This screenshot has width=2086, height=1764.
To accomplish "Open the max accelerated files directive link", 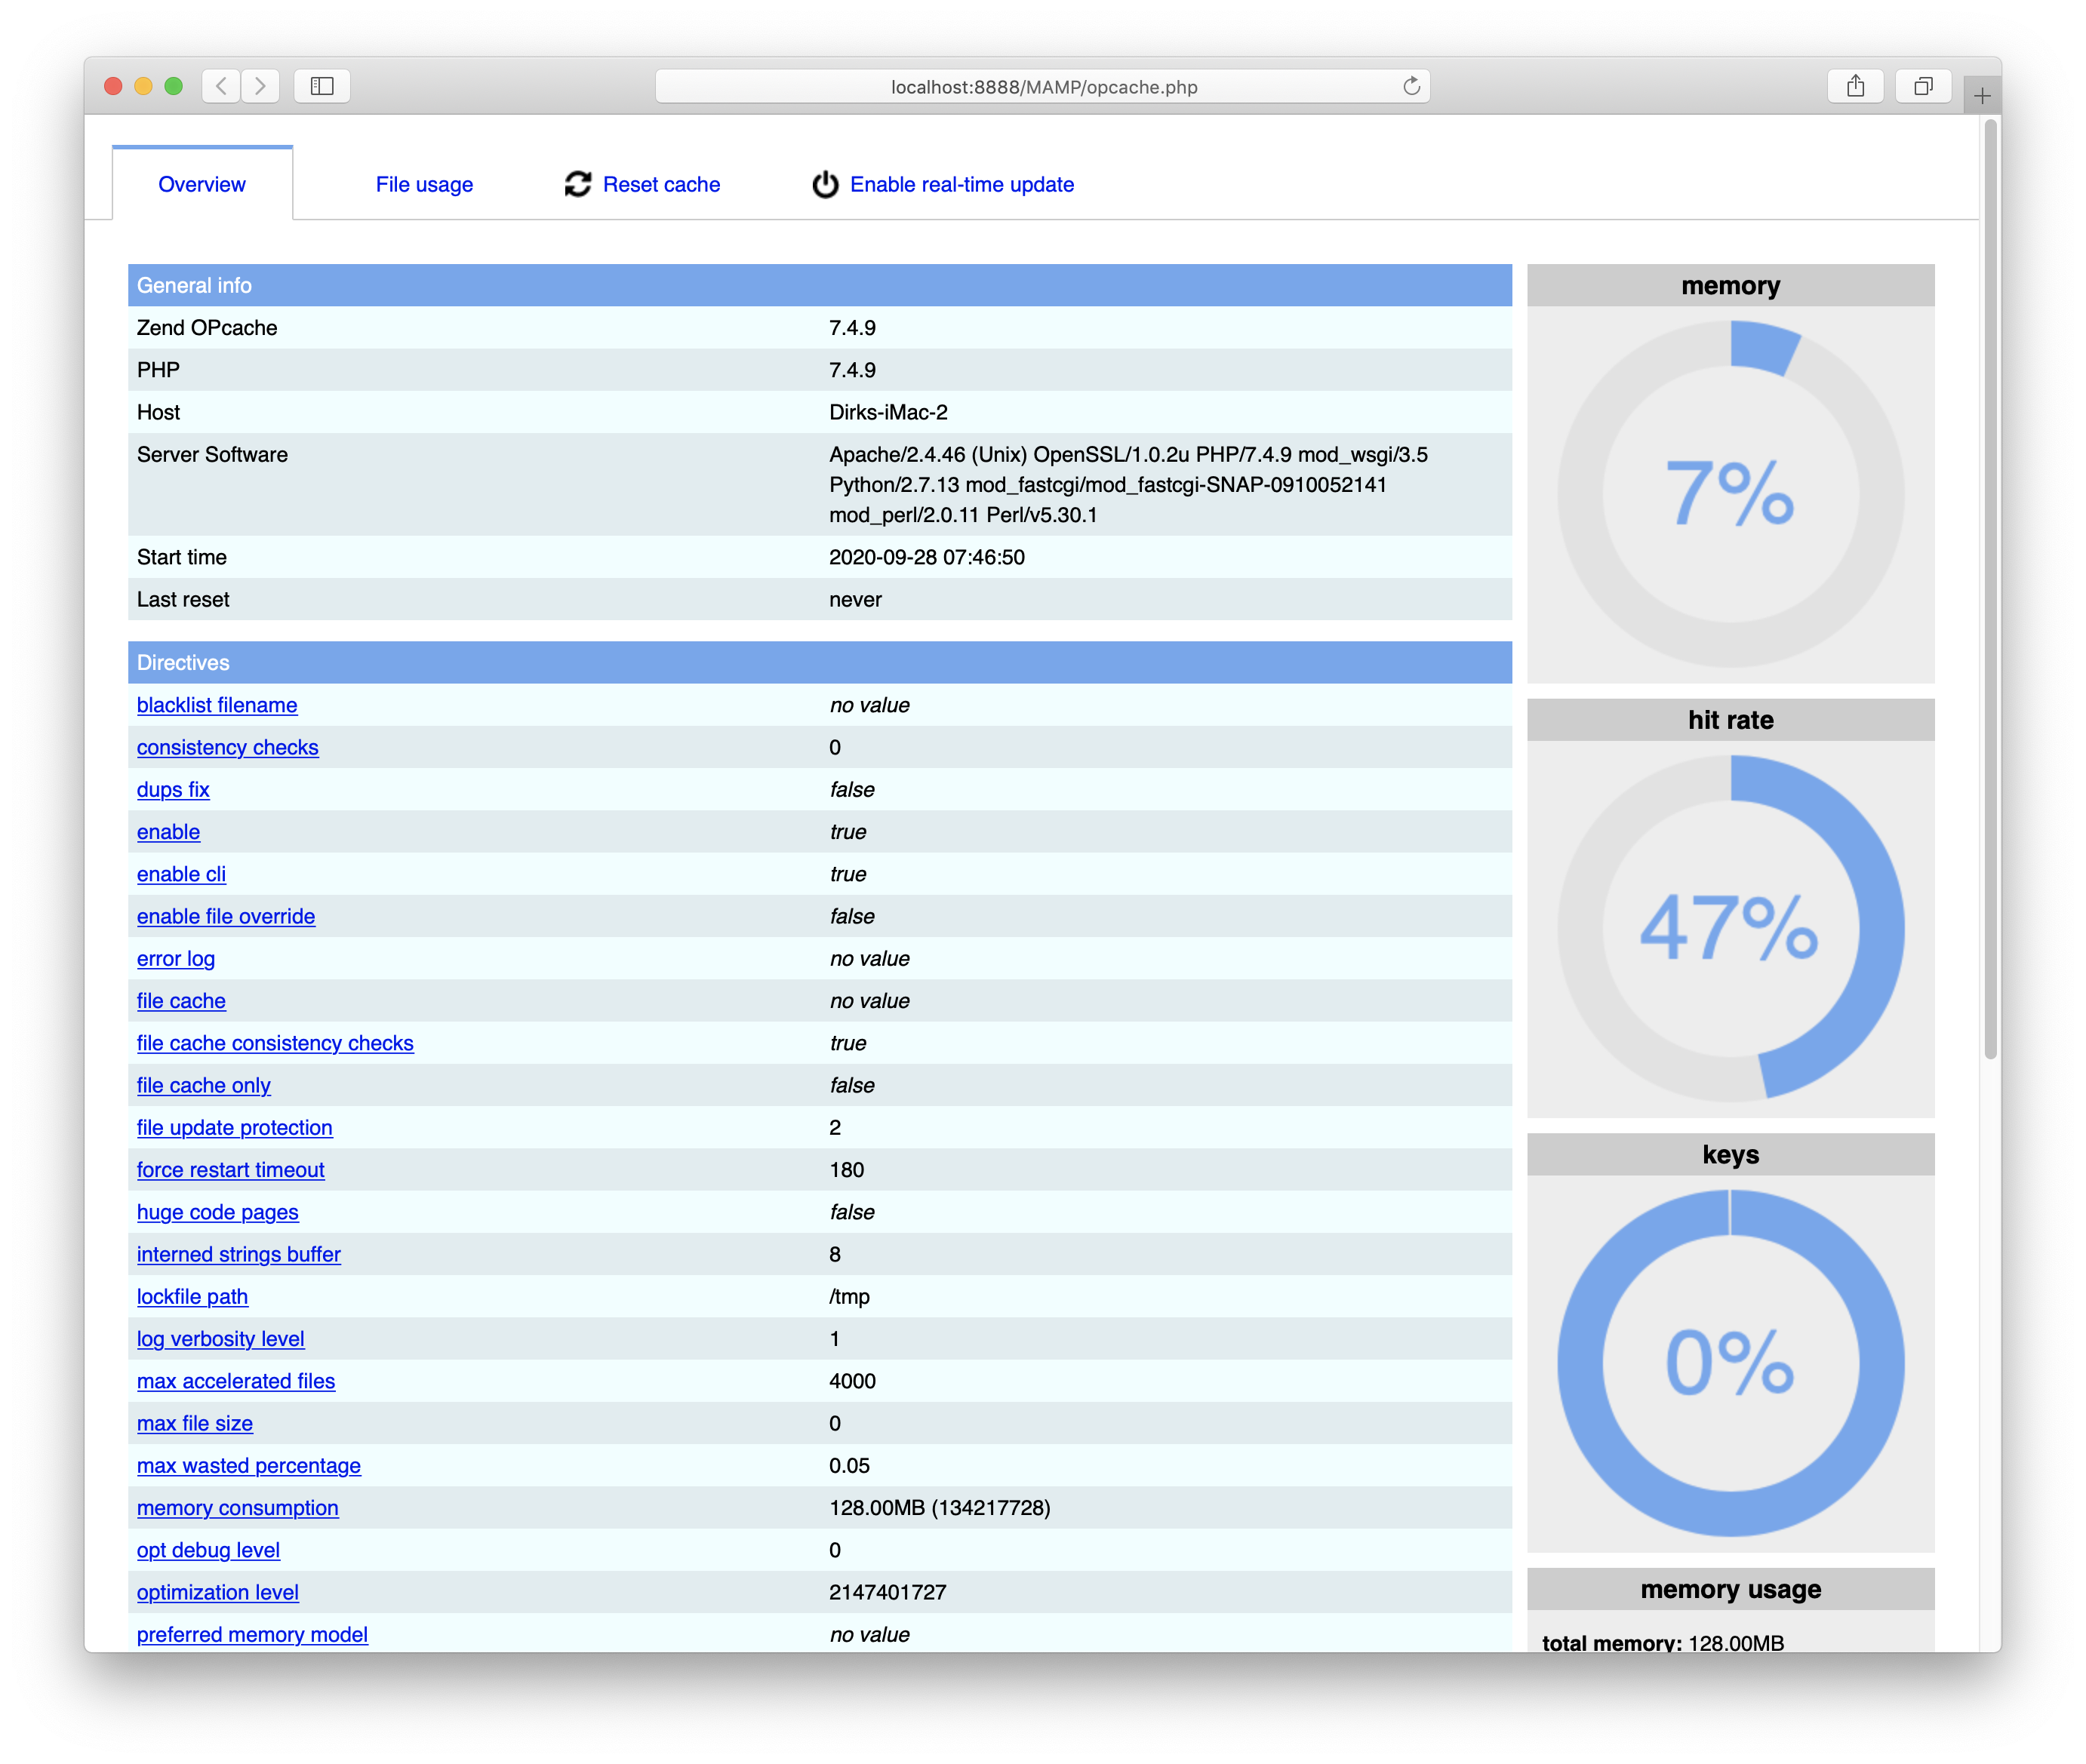I will click(x=236, y=1381).
